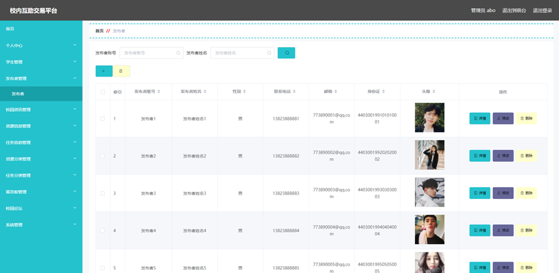Select the checkbox for row 3
The width and height of the screenshot is (559, 273).
[103, 193]
